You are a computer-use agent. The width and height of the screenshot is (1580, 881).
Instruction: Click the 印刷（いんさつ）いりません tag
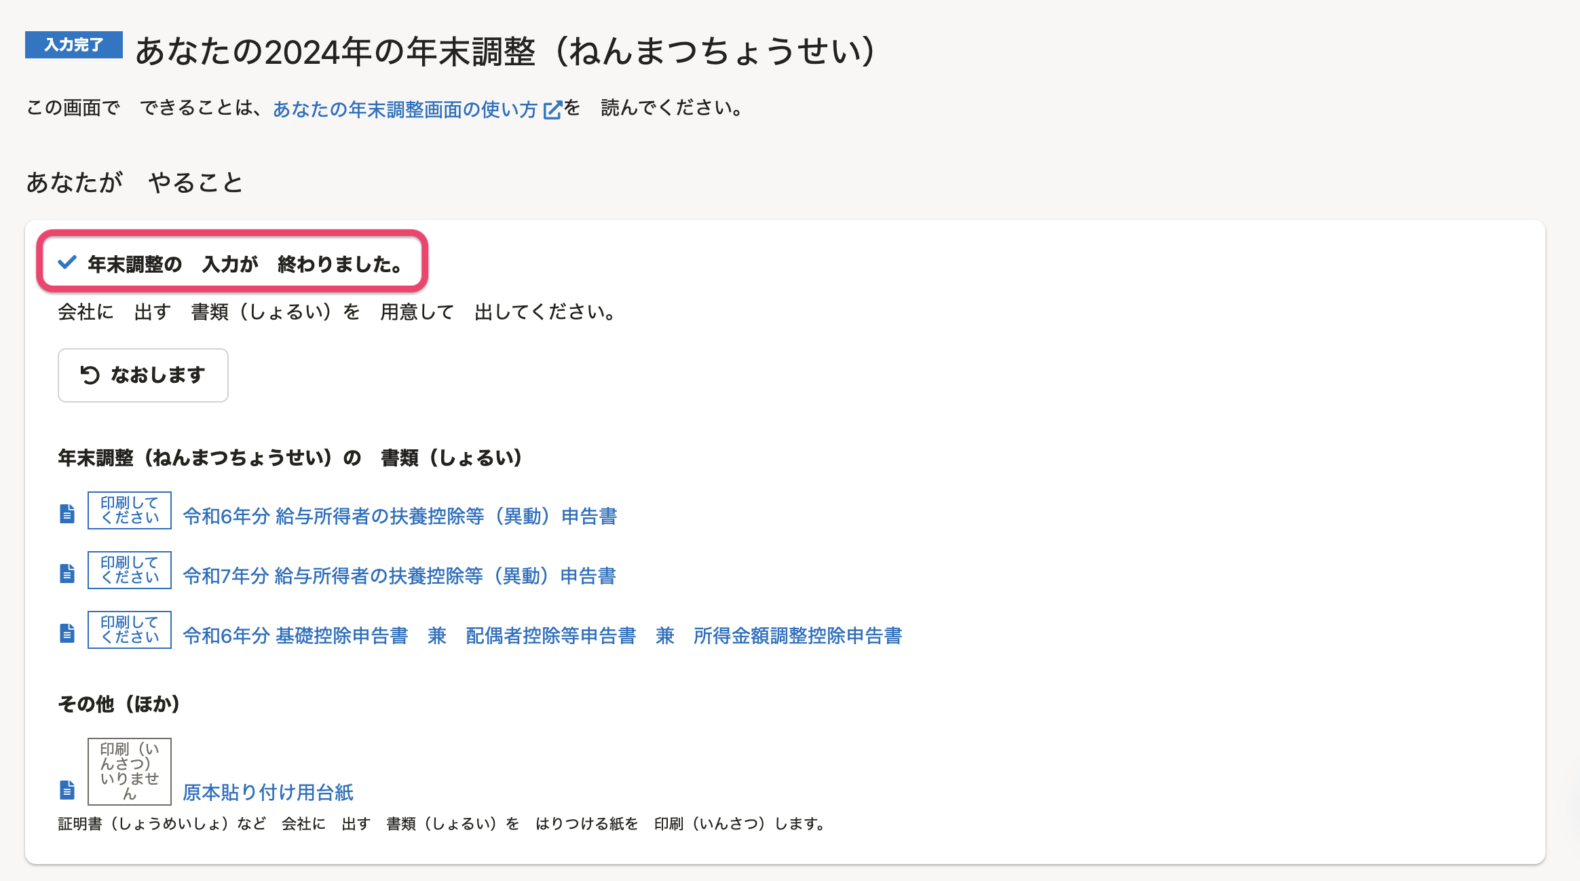(x=129, y=771)
